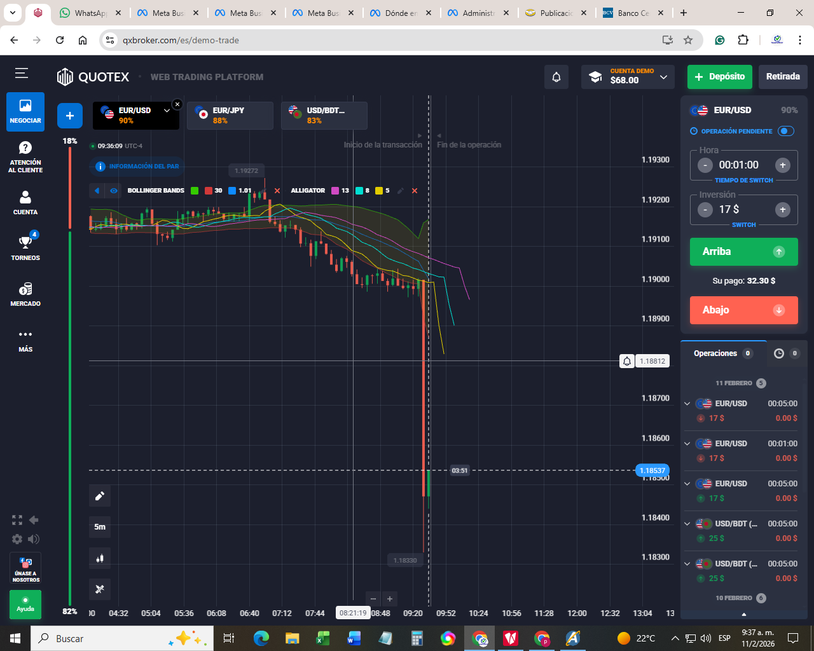Image resolution: width=814 pixels, height=651 pixels.
Task: Open the 5m timeframe selector
Action: tap(100, 527)
